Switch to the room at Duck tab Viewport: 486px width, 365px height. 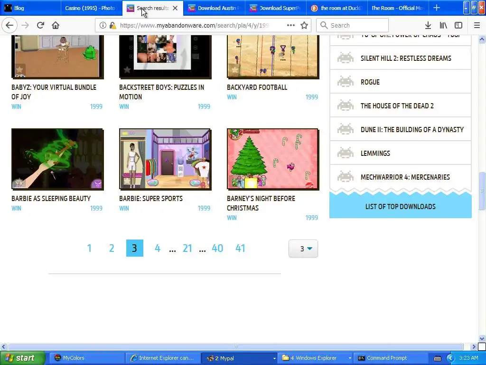tap(336, 8)
